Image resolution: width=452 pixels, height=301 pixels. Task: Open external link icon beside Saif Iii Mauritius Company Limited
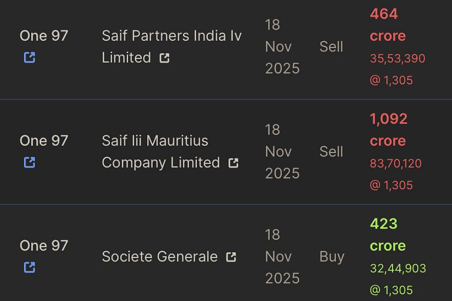233,163
